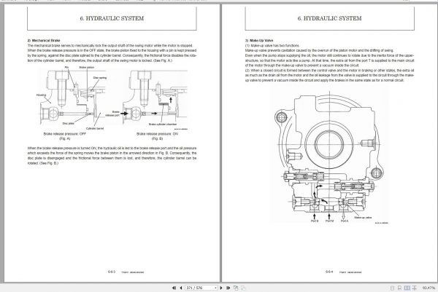Click 'Make-up valve' label in the diagram
This screenshot has width=438, height=292.
[363, 217]
